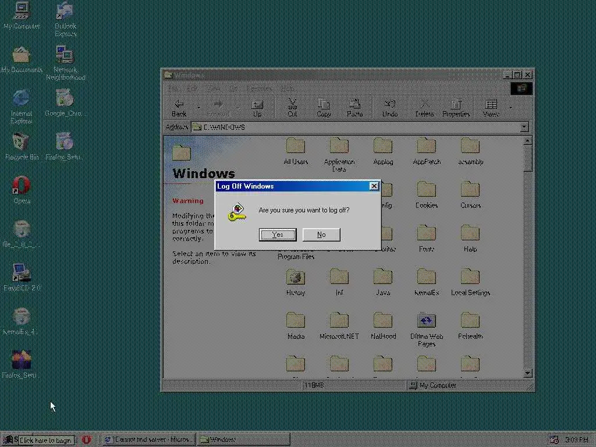Select the My Documents desktop icon
The width and height of the screenshot is (596, 447).
(x=22, y=60)
